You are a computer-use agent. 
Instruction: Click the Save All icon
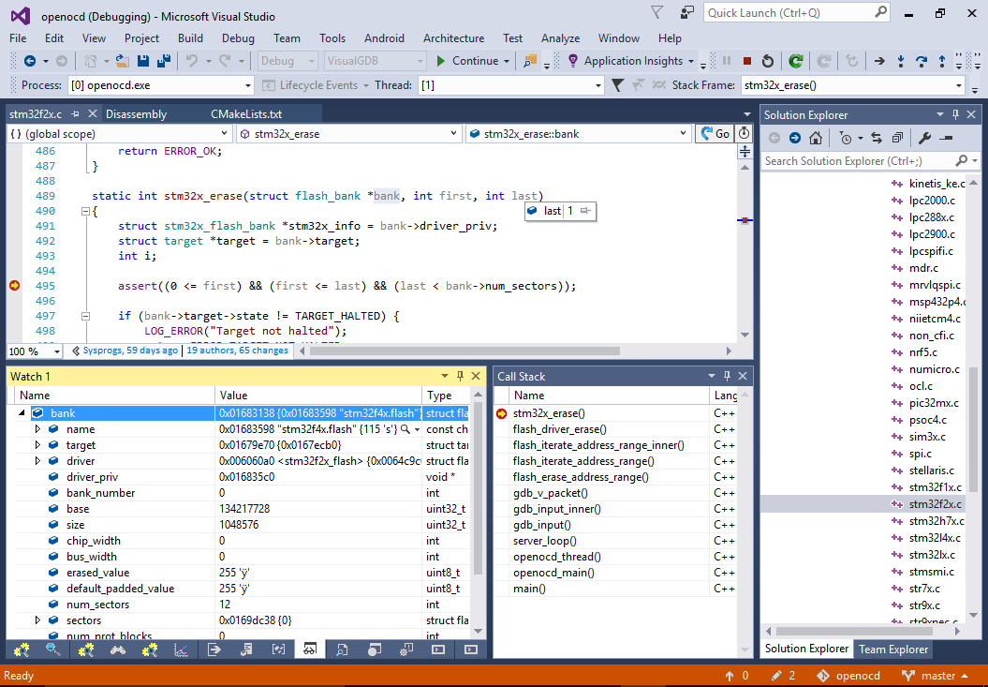pos(164,61)
